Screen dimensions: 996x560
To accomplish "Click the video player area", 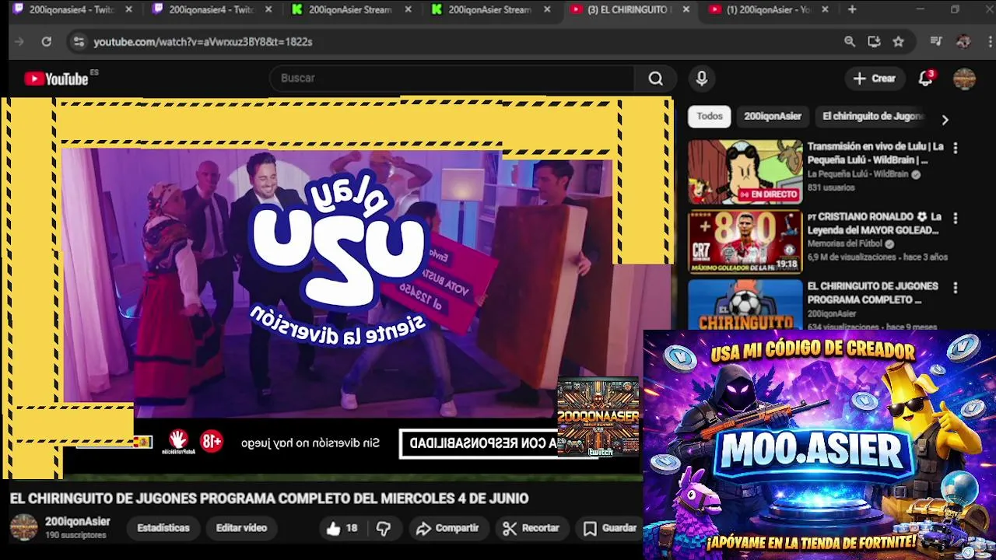I will [x=336, y=288].
